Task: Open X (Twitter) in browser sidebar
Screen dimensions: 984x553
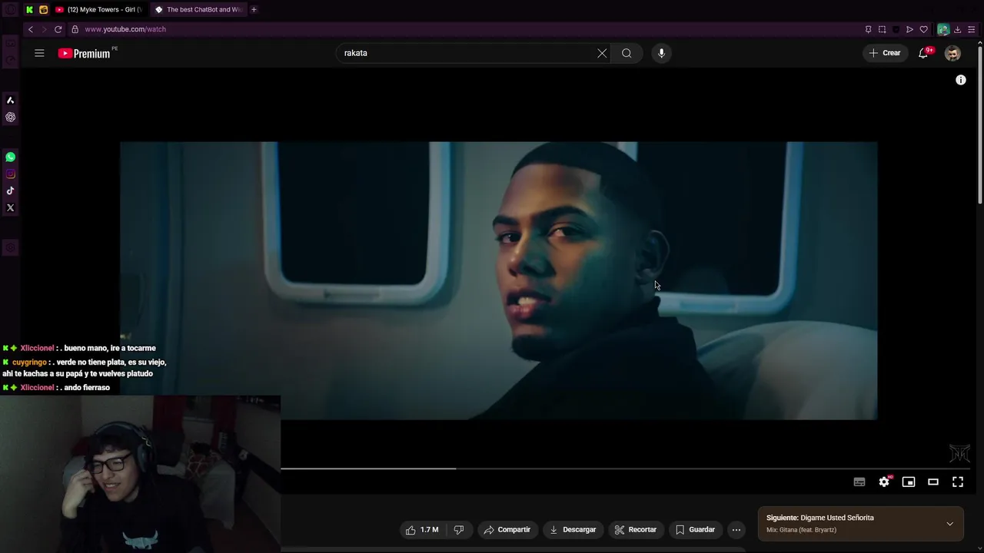Action: (10, 207)
